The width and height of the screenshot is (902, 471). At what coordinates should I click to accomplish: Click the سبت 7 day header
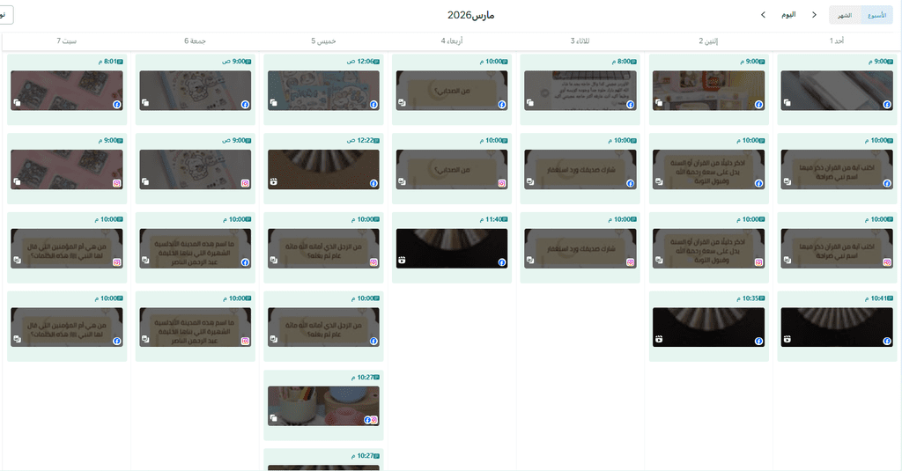[67, 40]
